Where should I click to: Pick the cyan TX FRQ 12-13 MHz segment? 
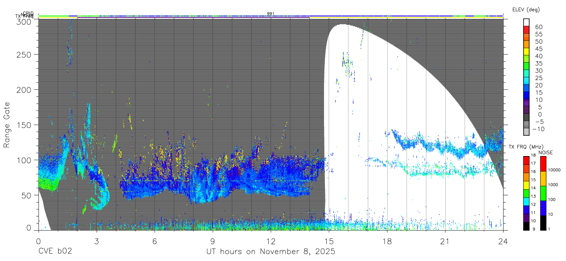click(526, 201)
